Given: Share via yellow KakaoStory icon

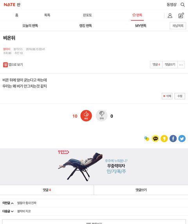Looking at the screenshot, I should pos(164,138).
